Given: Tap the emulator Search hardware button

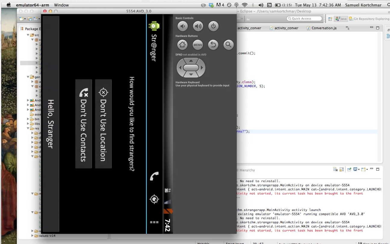Looking at the screenshot, I should 228,45.
